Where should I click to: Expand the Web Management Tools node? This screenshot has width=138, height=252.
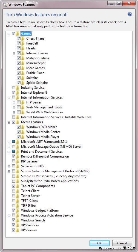pyautogui.click(x=14, y=108)
